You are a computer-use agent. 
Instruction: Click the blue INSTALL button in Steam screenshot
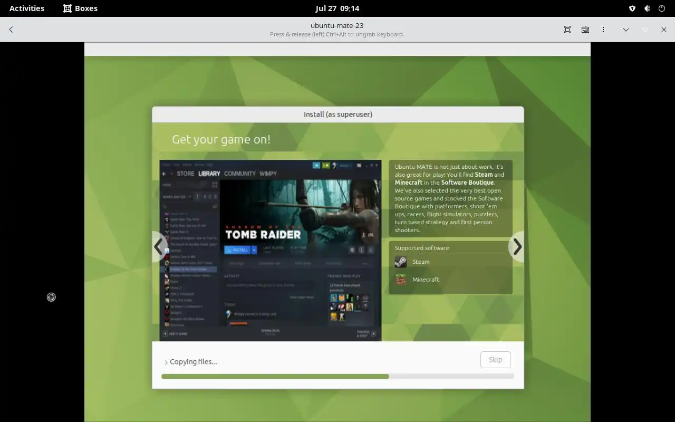238,250
